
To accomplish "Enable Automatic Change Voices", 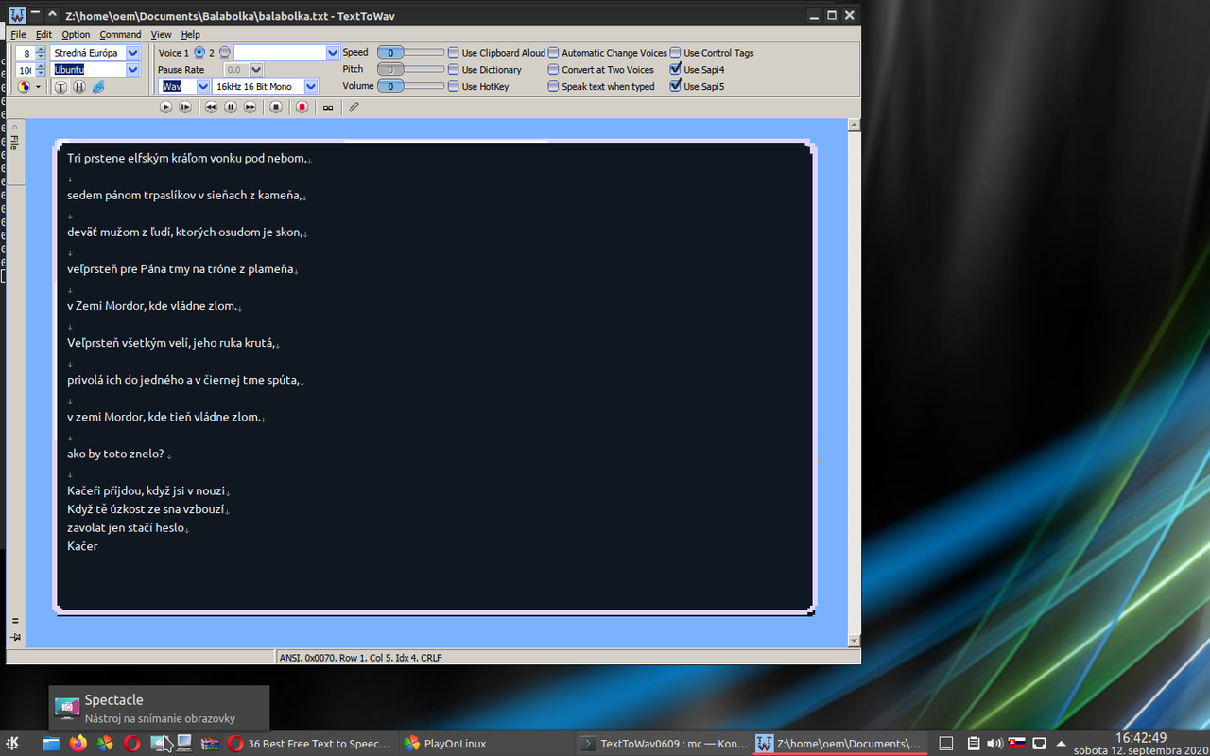I will coord(554,53).
